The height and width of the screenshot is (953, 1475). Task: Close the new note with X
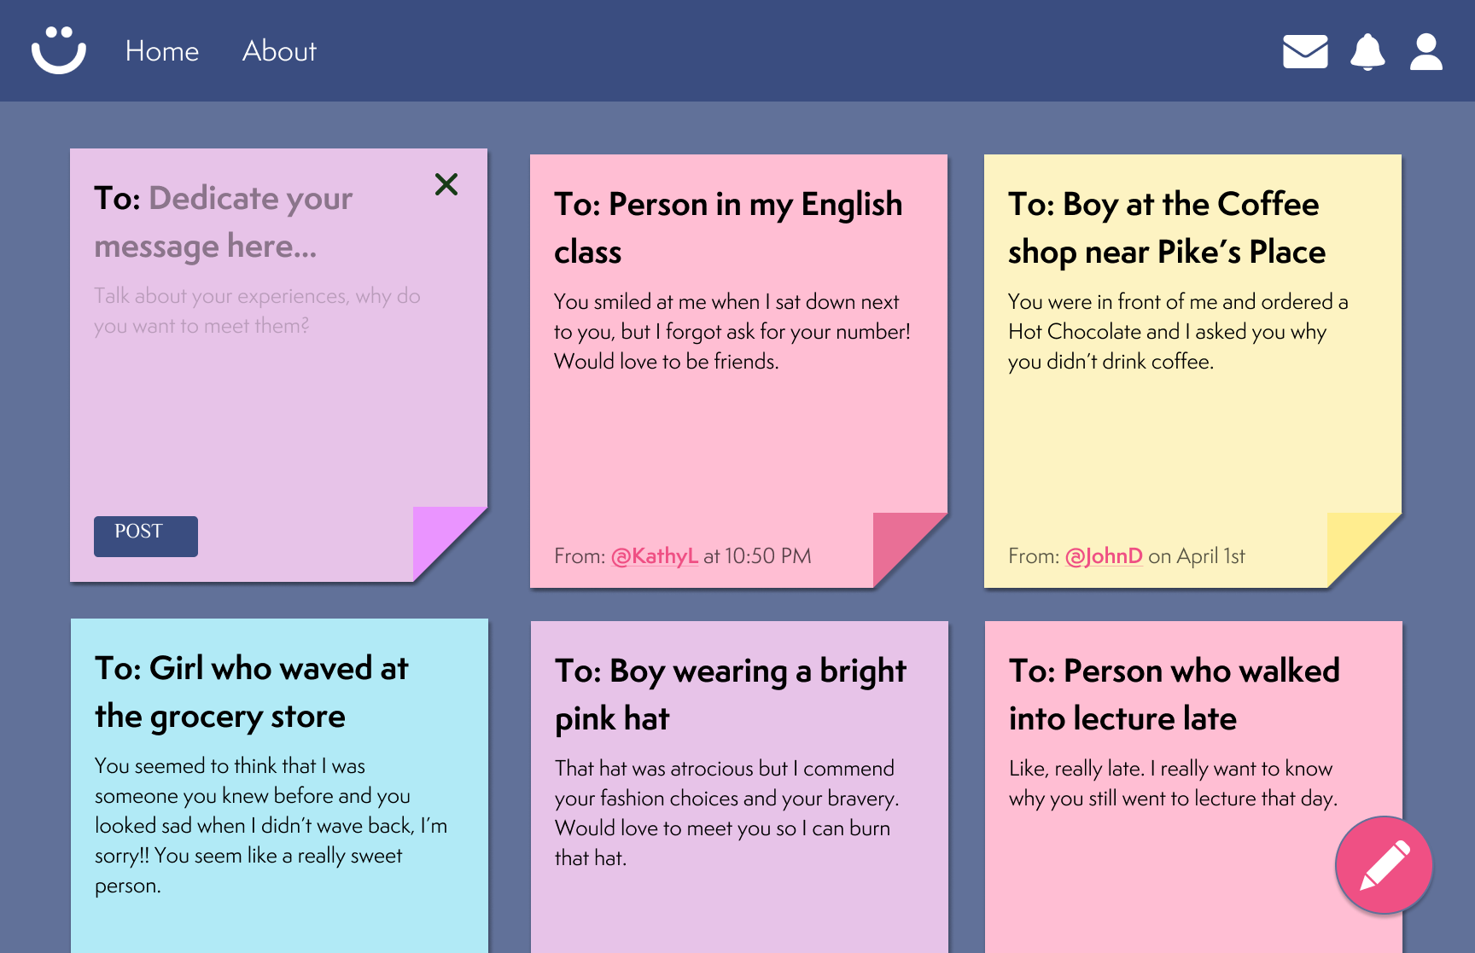pos(446,184)
